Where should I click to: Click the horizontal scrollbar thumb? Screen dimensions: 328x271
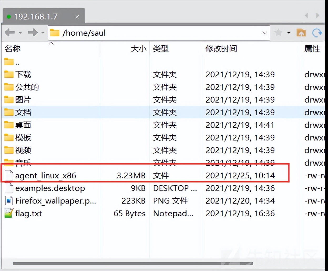(x=133, y=263)
